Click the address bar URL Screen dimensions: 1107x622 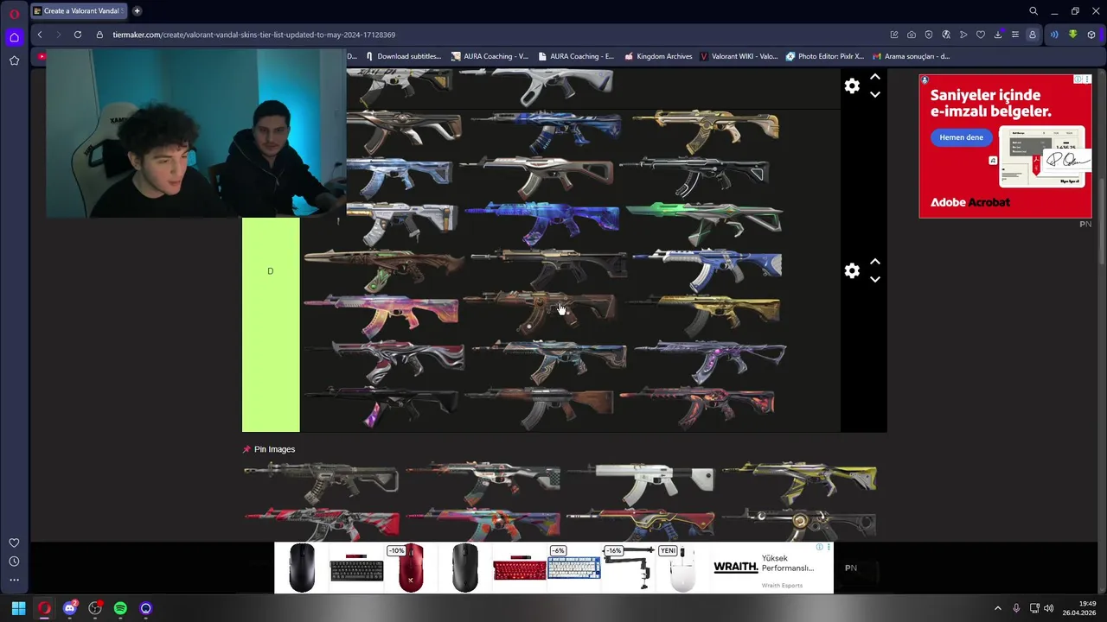point(254,35)
